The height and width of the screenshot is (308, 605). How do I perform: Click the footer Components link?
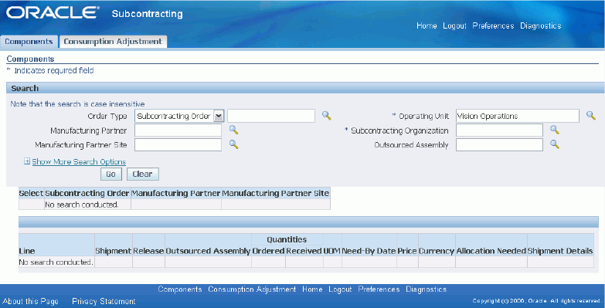tap(180, 289)
